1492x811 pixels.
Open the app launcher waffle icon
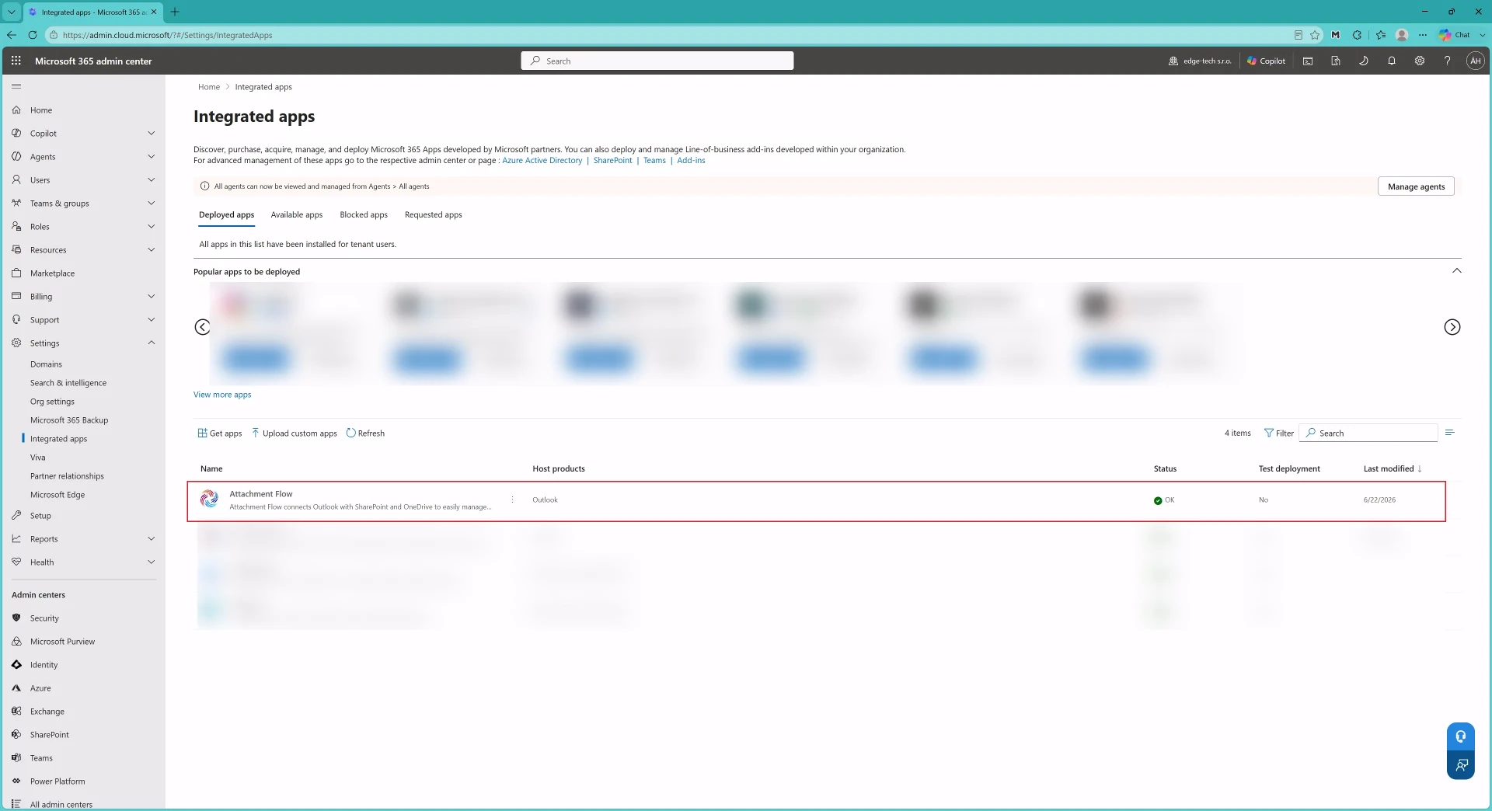pyautogui.click(x=16, y=61)
